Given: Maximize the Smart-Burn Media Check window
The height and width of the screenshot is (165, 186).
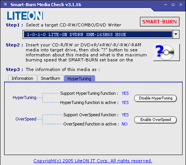Looking at the screenshot, I should pyautogui.click(x=173, y=5).
